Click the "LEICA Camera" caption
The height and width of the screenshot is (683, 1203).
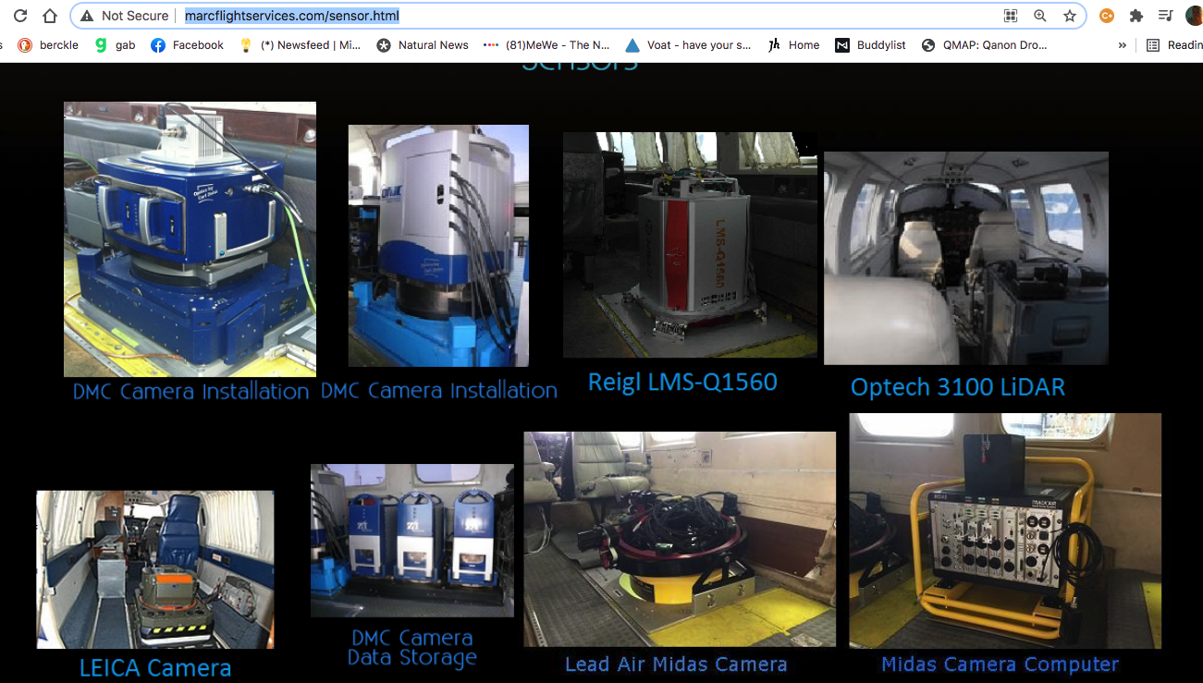pyautogui.click(x=155, y=667)
